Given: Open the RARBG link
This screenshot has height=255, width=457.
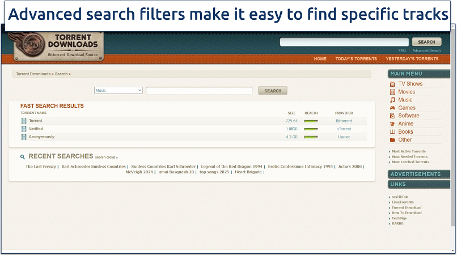Looking at the screenshot, I should (x=397, y=224).
